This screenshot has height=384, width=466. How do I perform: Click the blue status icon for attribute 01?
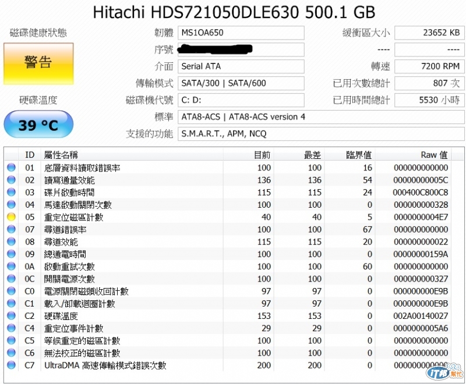pos(11,168)
